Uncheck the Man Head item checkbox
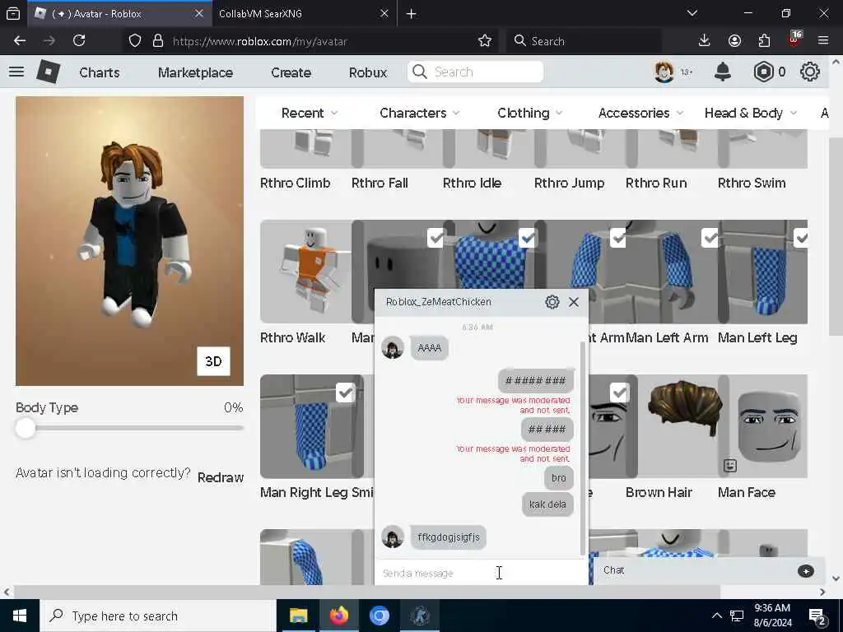 click(435, 238)
